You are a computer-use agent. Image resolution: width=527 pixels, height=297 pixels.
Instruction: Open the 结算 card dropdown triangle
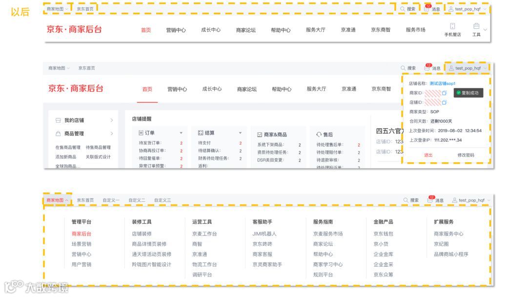(240, 133)
